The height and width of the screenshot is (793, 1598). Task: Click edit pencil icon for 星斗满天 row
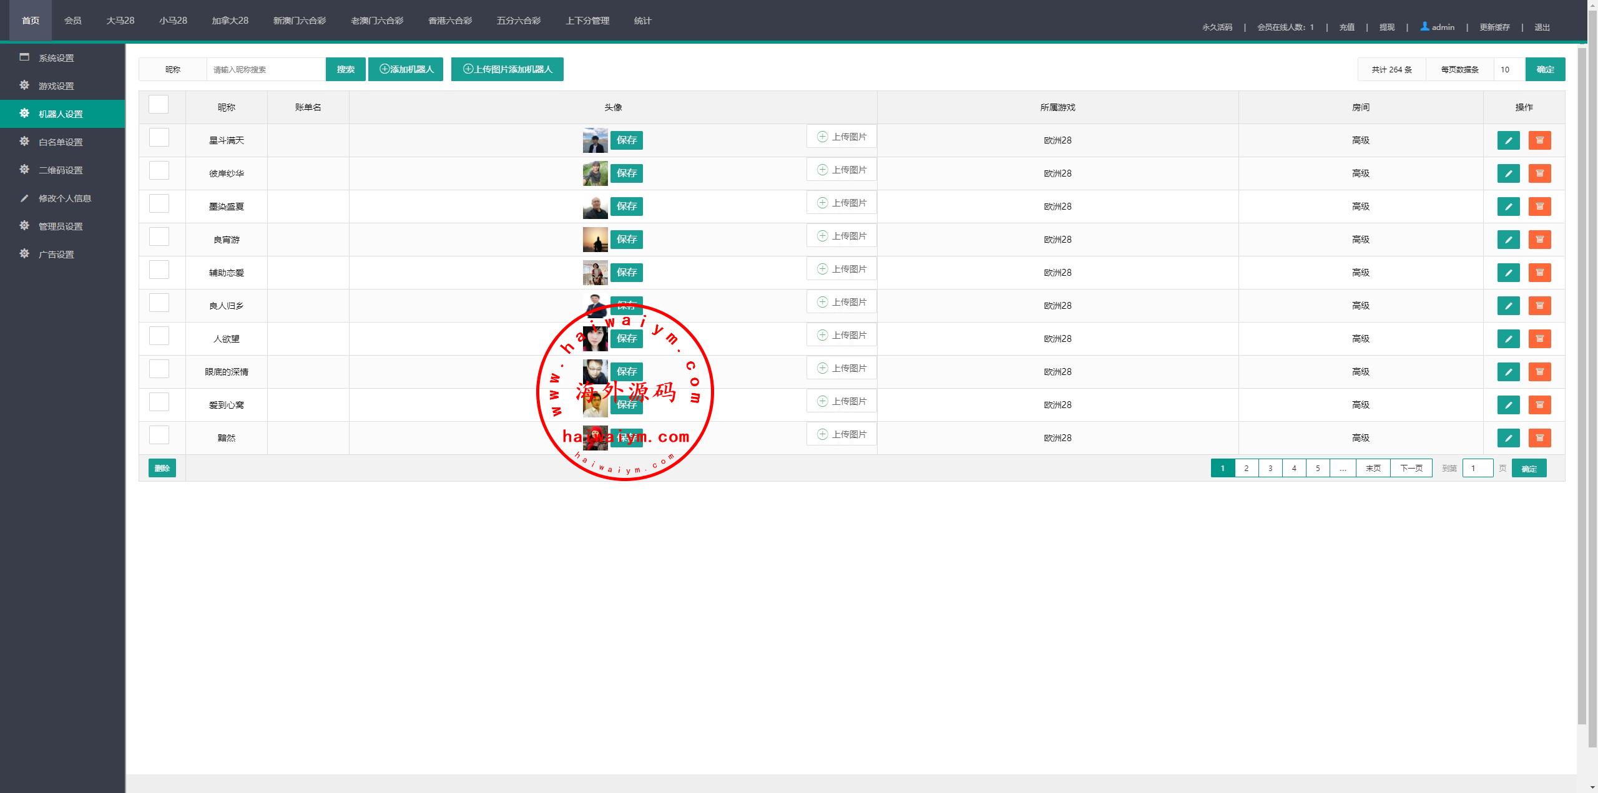point(1508,140)
